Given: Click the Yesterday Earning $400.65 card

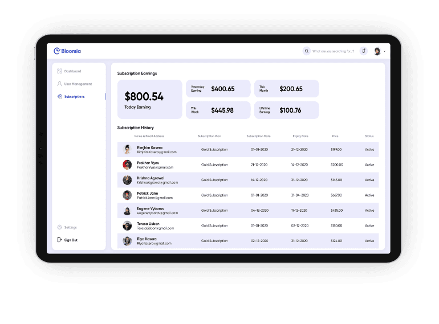Looking at the screenshot, I should point(218,89).
